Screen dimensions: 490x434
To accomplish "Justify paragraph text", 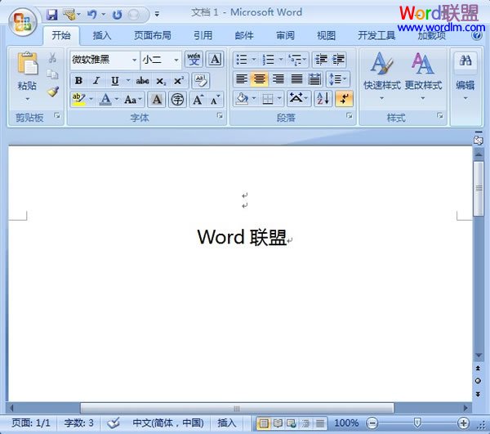I will [296, 78].
